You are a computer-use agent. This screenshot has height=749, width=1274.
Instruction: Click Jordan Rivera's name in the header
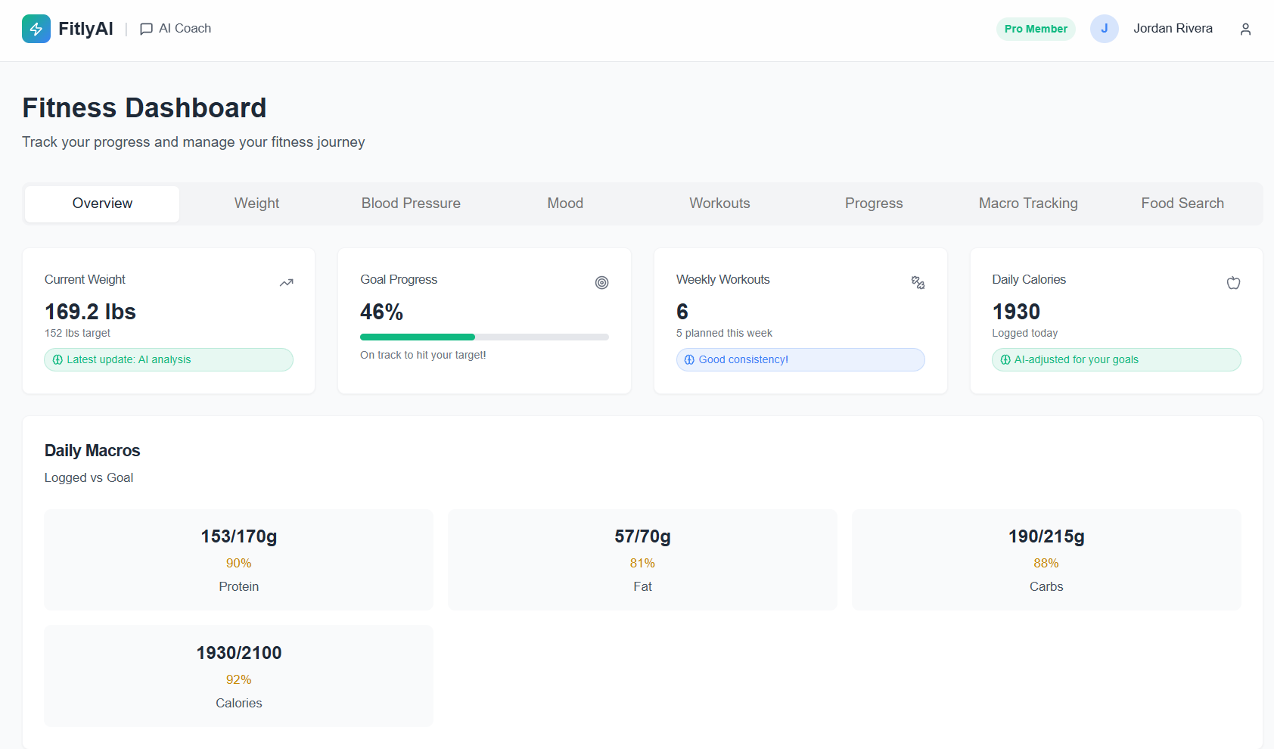pyautogui.click(x=1173, y=28)
